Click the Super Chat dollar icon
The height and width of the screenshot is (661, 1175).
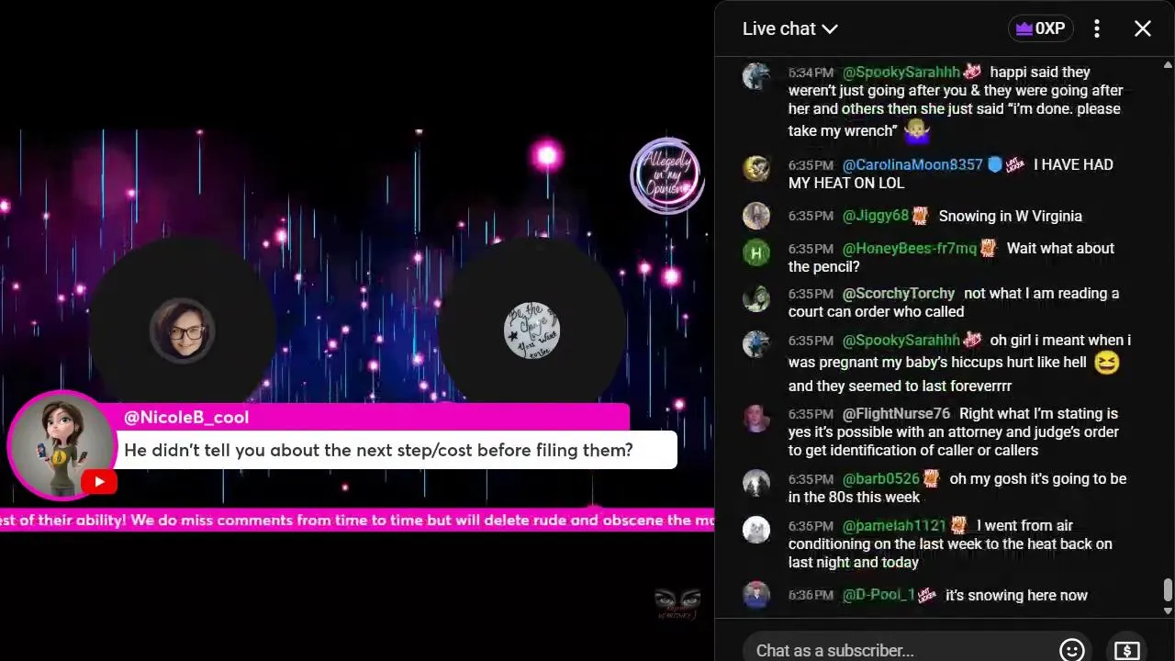click(1126, 649)
